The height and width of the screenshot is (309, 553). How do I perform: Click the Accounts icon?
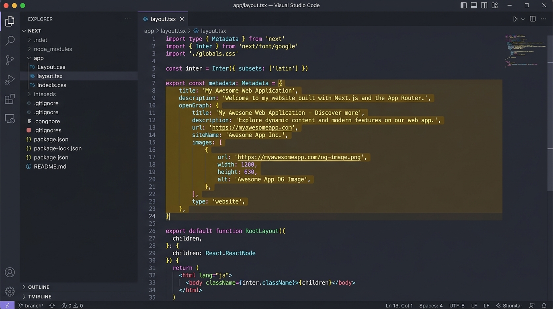[10, 272]
